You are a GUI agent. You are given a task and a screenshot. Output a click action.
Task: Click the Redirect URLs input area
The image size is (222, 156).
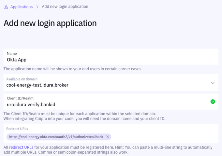(x=111, y=133)
